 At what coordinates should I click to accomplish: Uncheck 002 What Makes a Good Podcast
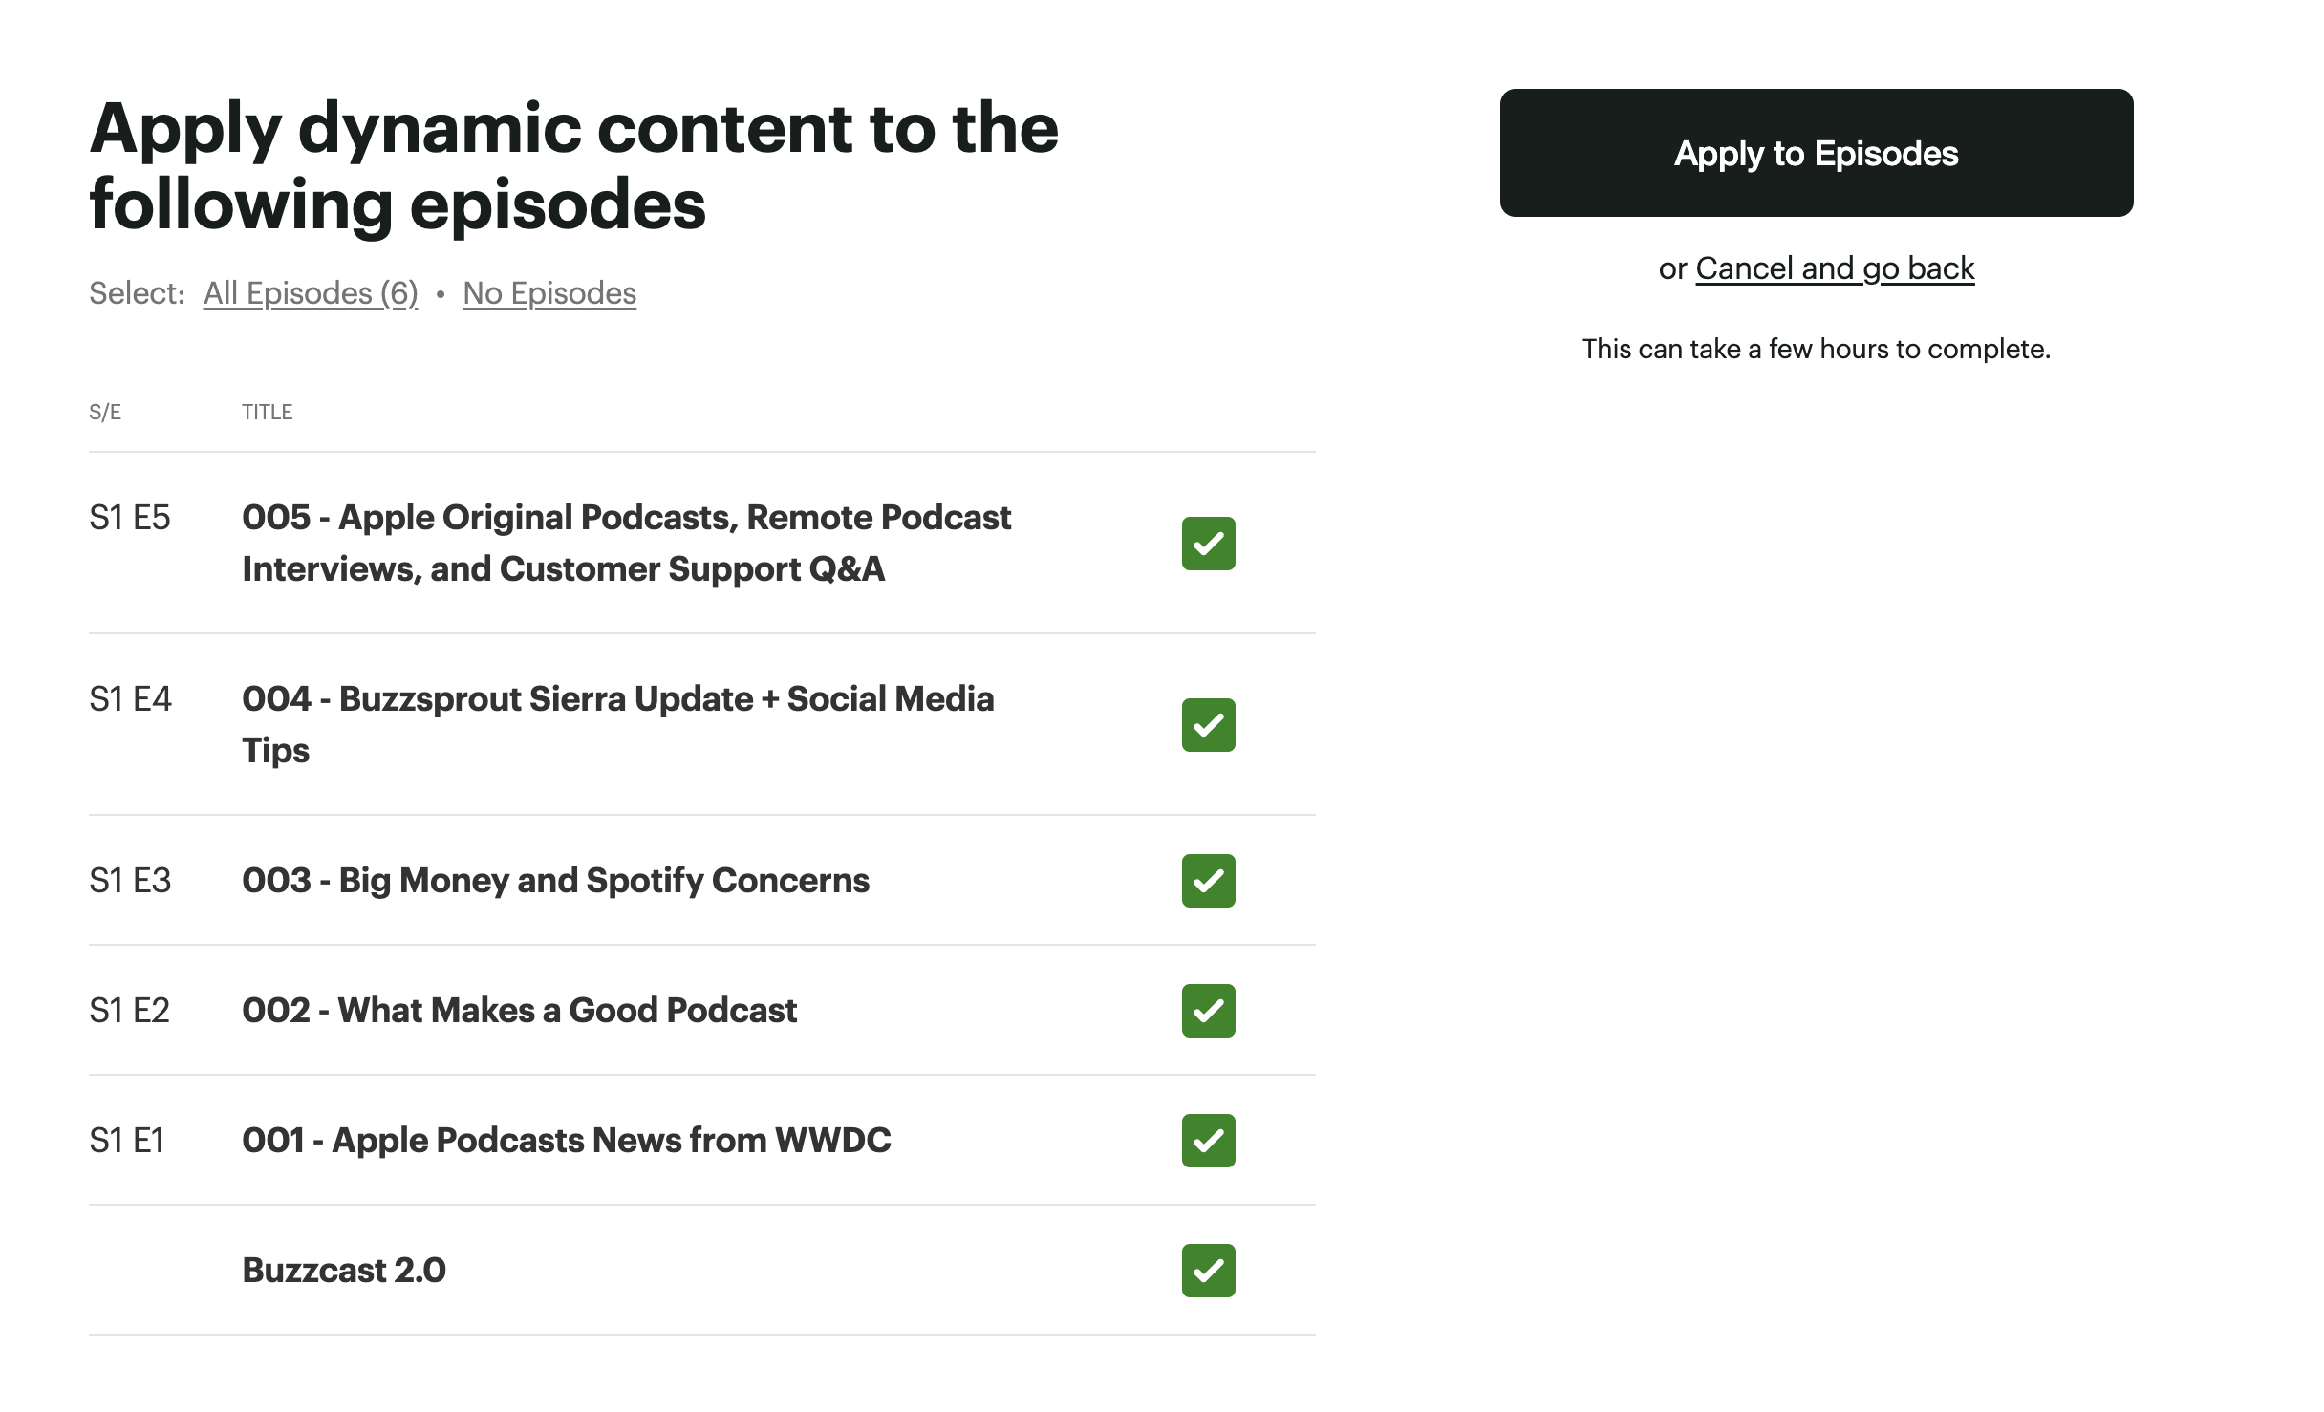click(1208, 1011)
